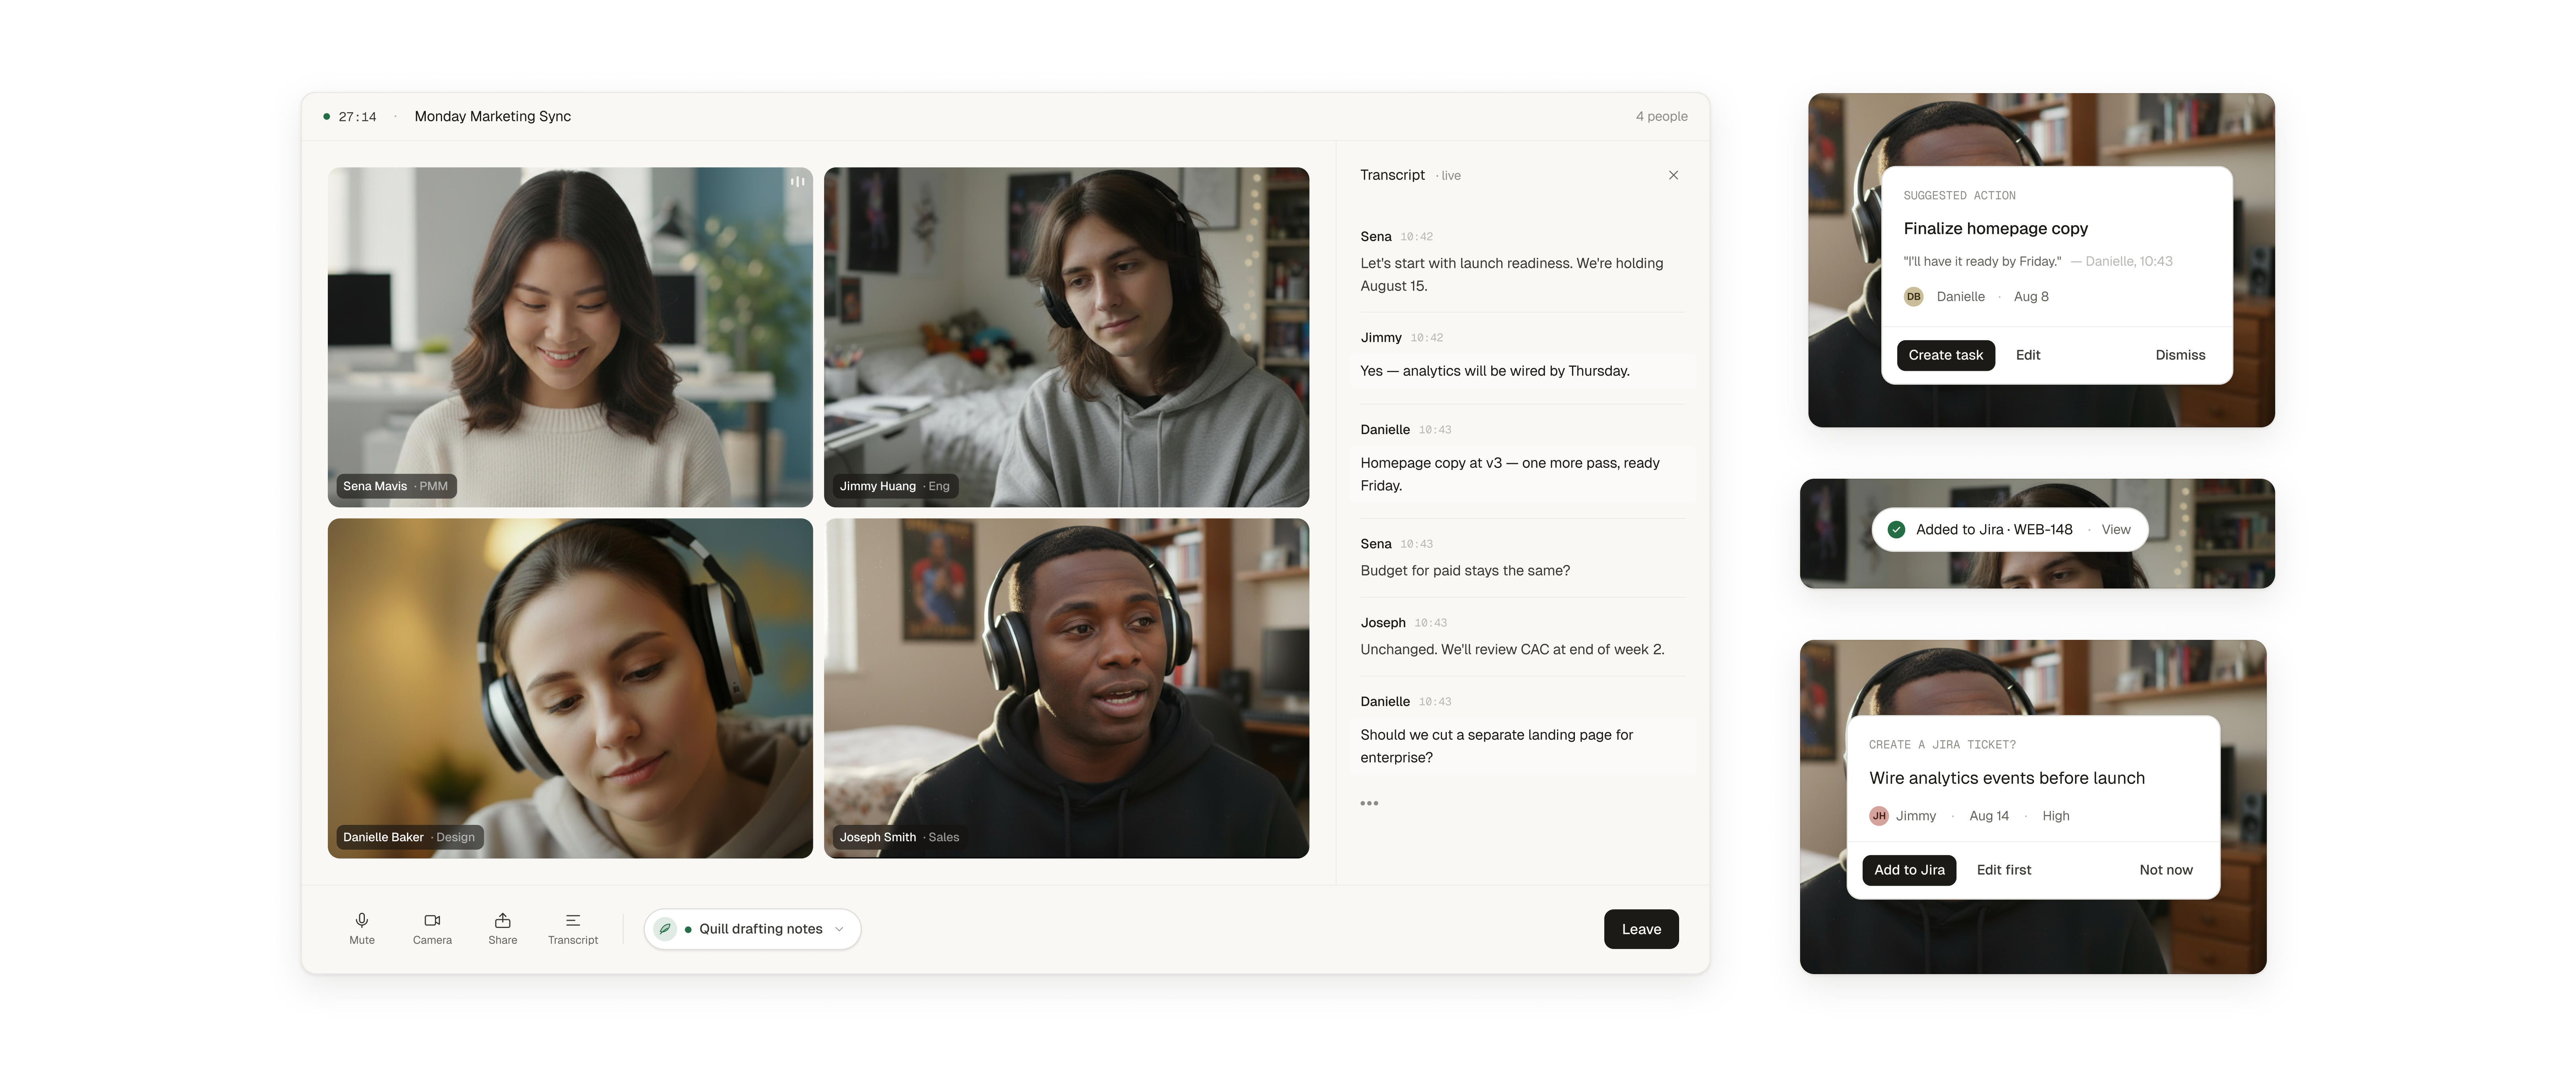Click the Monday Marketing Sync title
Image resolution: width=2576 pixels, height=1072 pixels.
tap(493, 117)
